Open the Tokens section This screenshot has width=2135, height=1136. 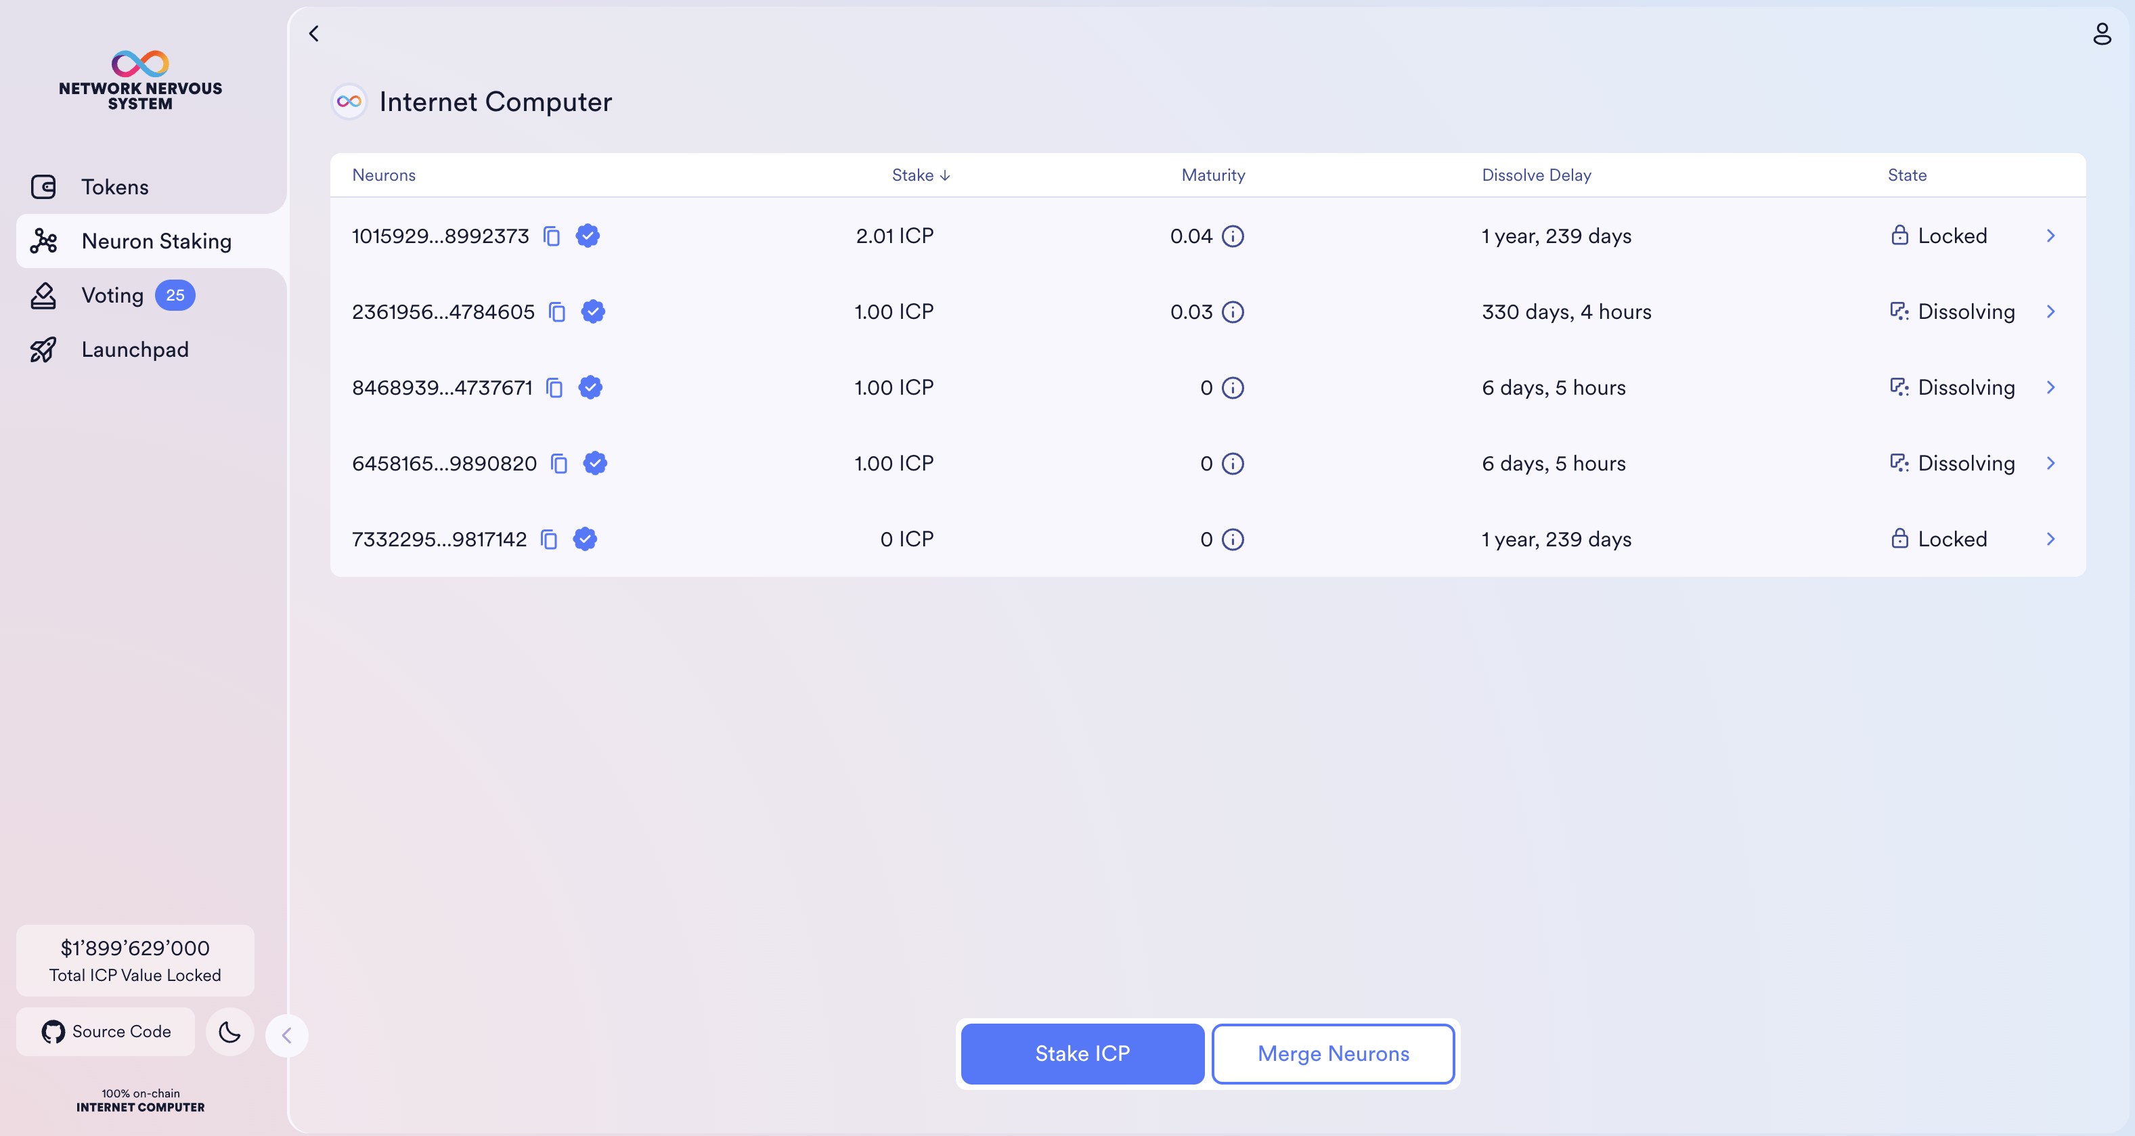coord(114,187)
